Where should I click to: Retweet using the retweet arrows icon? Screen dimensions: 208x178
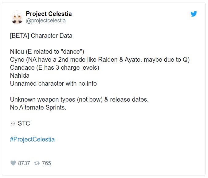37,163
